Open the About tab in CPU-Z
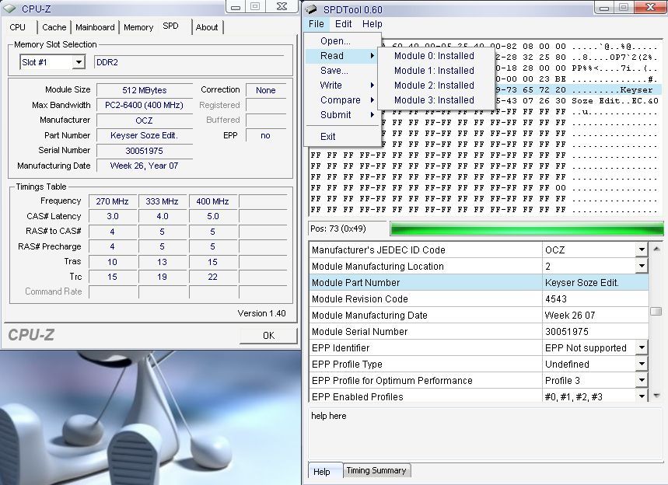Screen dimensions: 668x485 [x=207, y=27]
